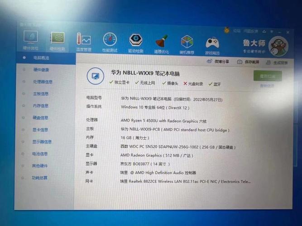Open 论坛 link in title bar
302x226 pixels.
click(x=237, y=31)
